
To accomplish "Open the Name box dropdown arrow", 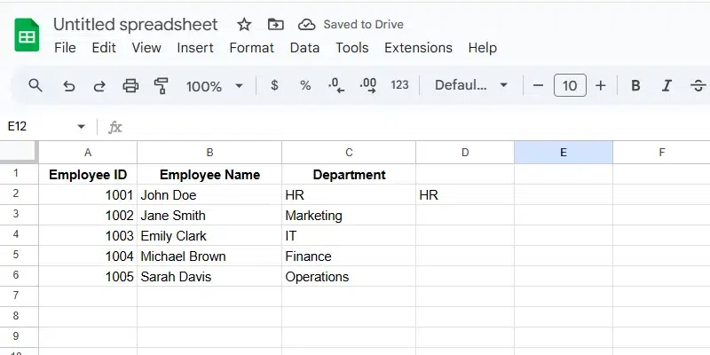I will [82, 127].
